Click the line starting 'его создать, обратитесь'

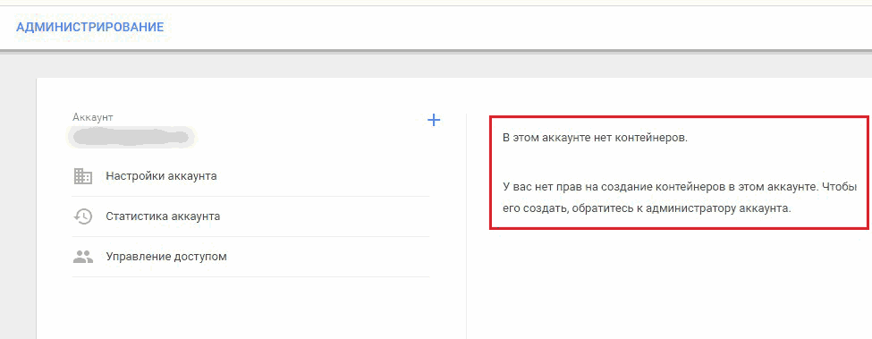pyautogui.click(x=647, y=209)
